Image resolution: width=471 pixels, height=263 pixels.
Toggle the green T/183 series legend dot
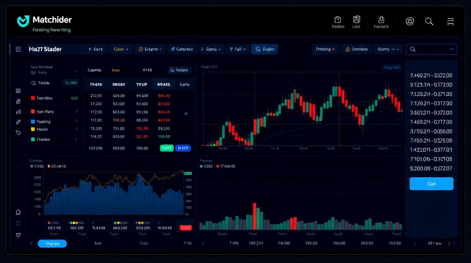[32, 166]
